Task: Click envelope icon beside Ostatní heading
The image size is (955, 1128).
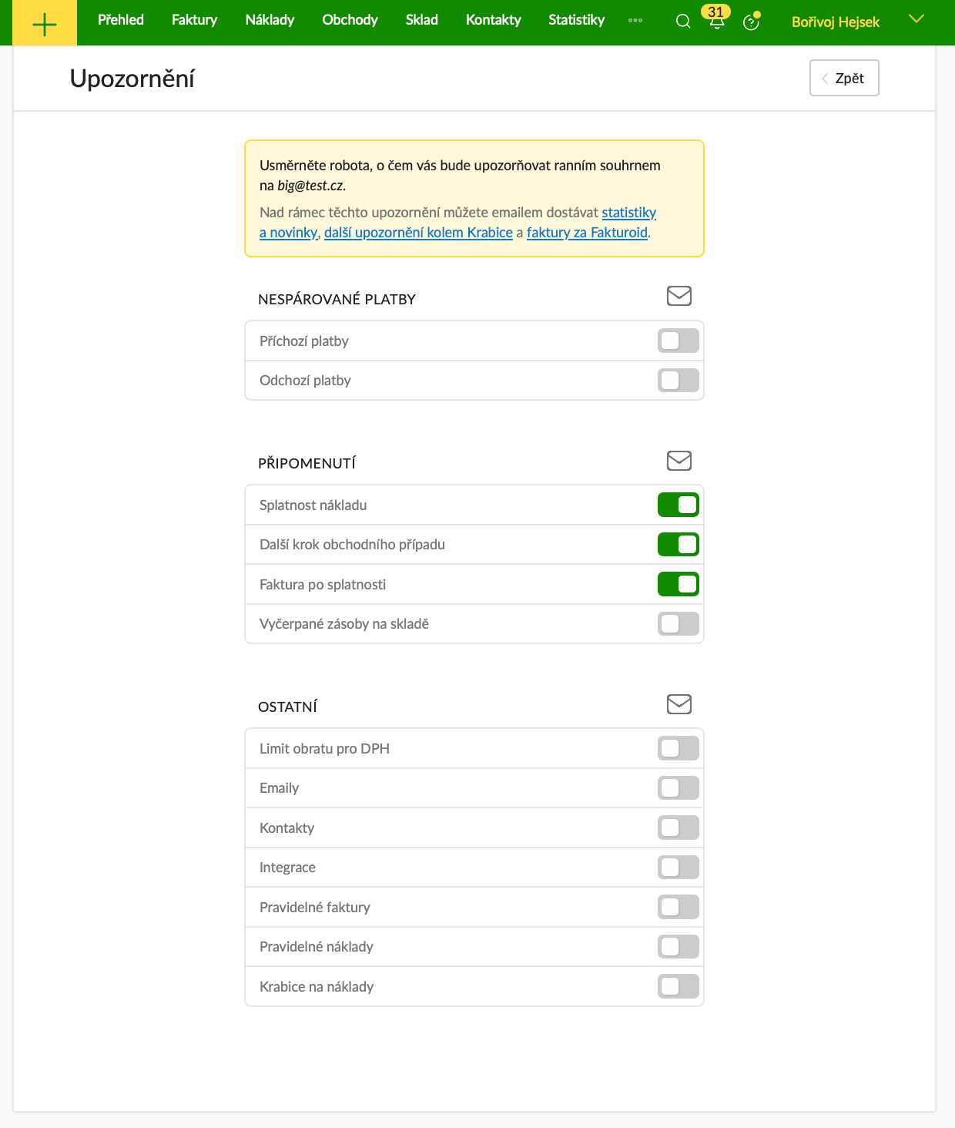Action: pos(679,704)
